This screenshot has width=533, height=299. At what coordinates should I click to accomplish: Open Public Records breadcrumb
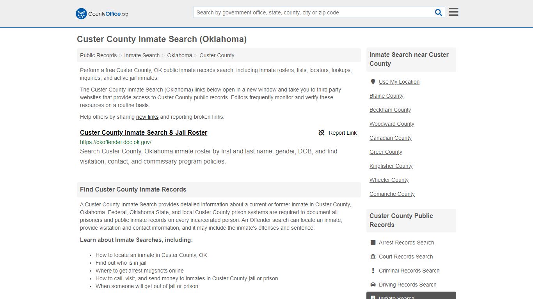98,55
